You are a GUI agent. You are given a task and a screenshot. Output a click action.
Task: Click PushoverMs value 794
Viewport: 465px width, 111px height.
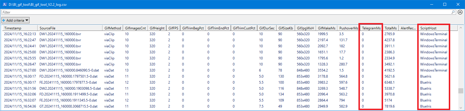tap(342, 100)
